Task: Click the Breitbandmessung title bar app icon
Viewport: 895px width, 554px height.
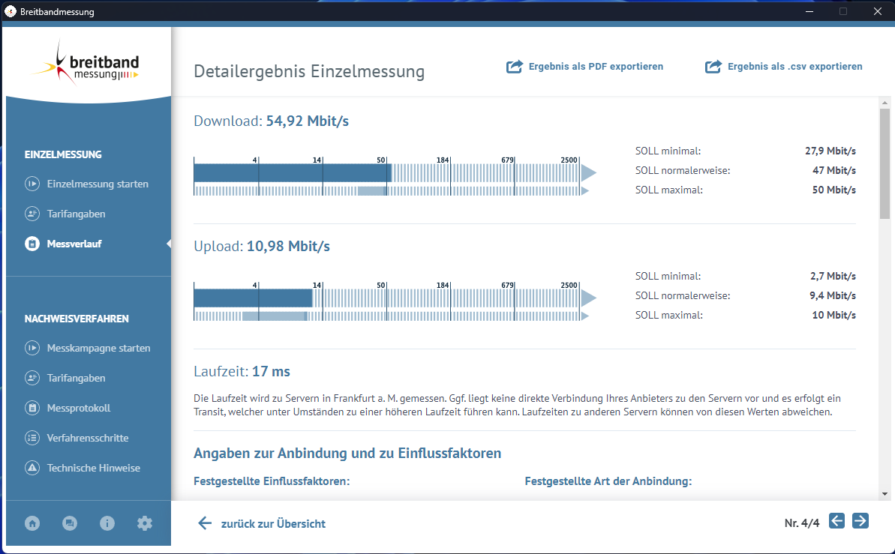Action: coord(11,11)
